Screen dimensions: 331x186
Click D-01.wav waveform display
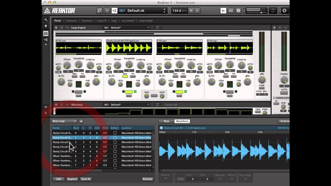(230, 48)
